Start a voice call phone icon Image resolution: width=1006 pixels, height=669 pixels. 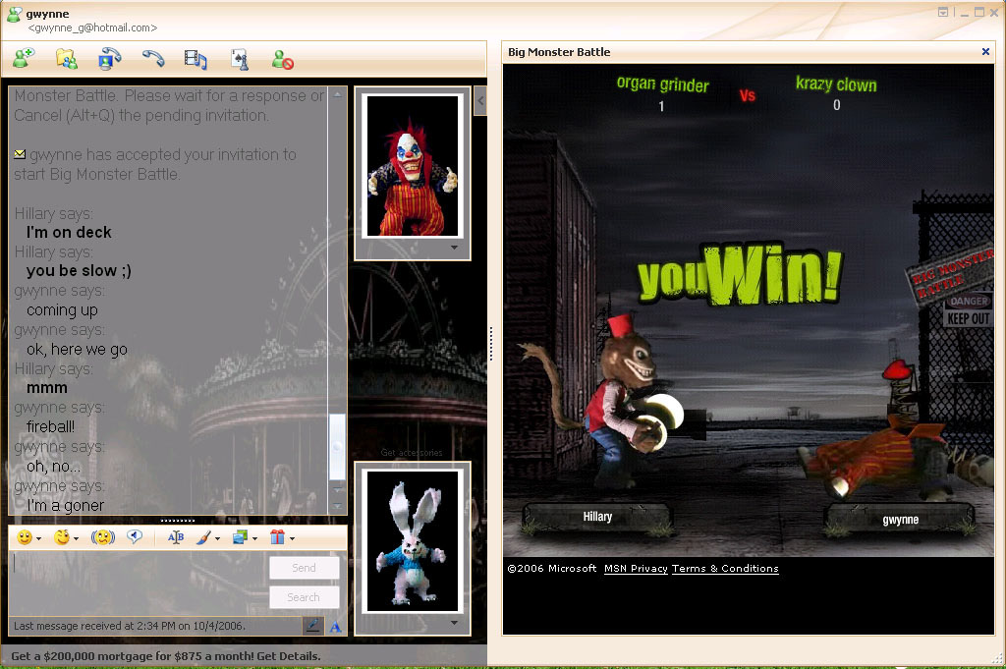(x=153, y=58)
